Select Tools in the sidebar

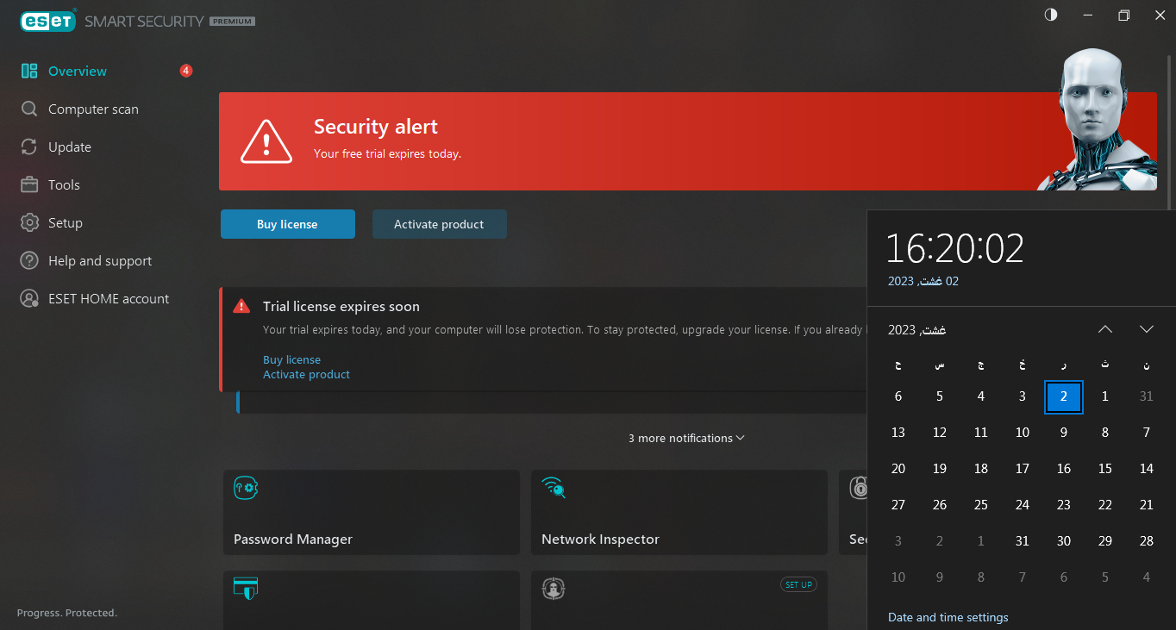coord(64,185)
